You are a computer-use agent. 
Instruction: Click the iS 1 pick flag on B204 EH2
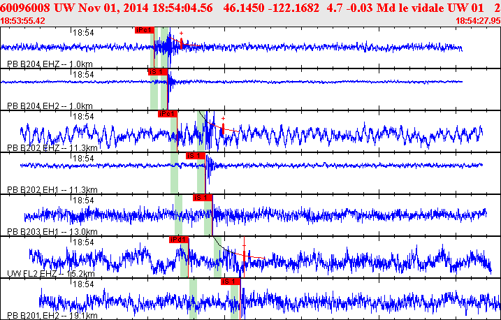155,71
